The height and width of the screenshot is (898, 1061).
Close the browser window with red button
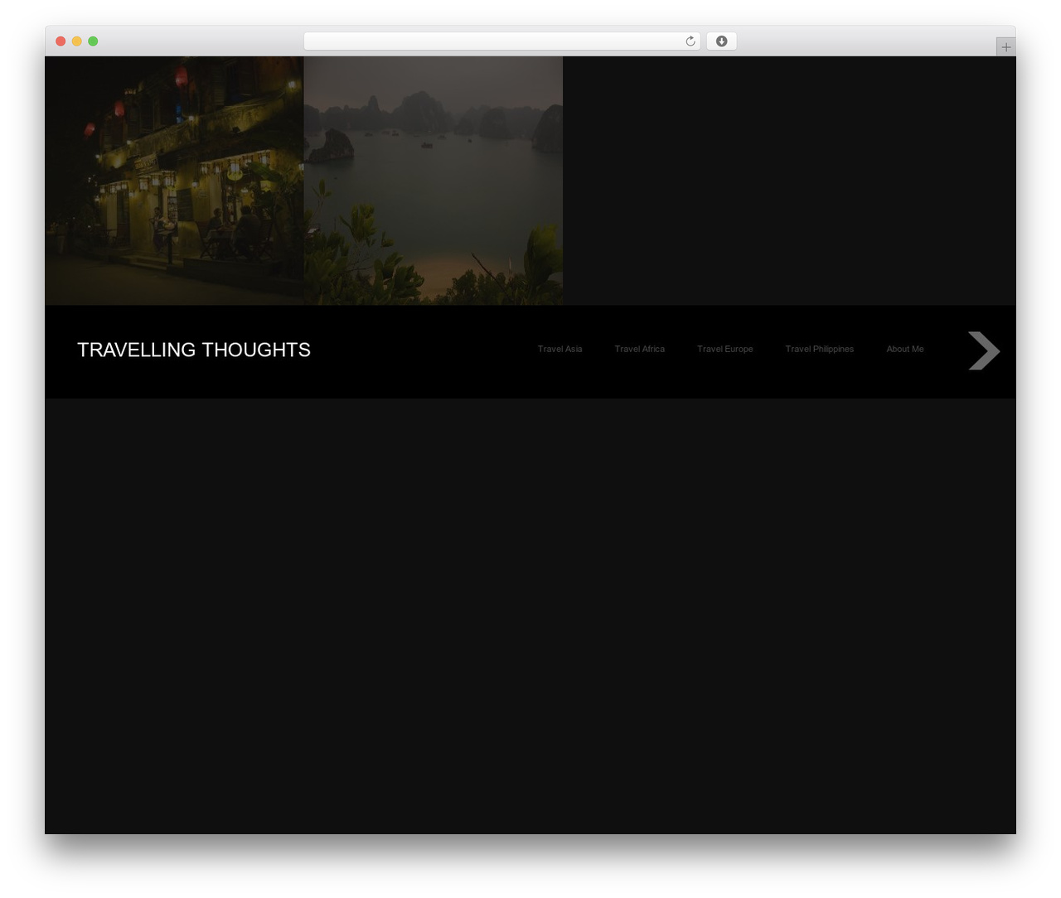pos(61,41)
